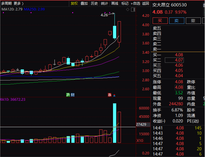Open the 标记 mark menu
Image resolution: width=205 pixels, height=157 pixels.
(125, 3)
